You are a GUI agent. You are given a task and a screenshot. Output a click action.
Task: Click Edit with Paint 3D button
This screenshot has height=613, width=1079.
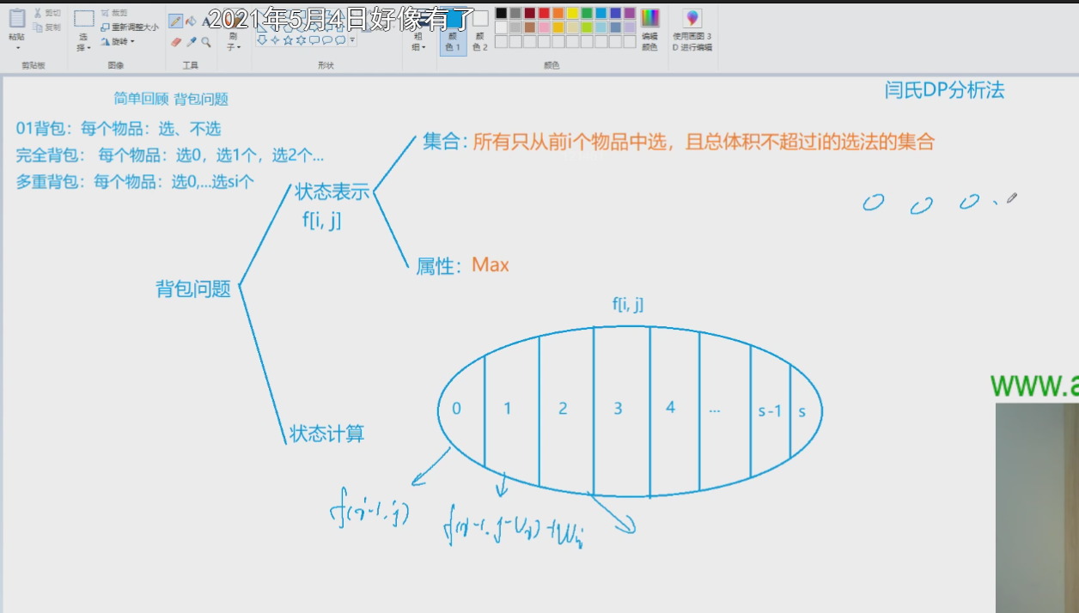(692, 31)
